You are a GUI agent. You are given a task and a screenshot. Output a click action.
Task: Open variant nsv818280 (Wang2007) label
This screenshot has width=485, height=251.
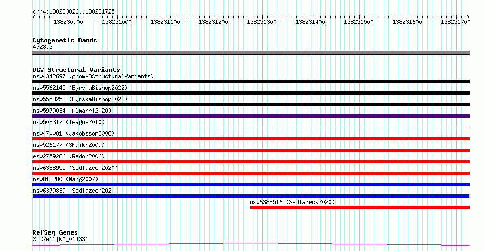[65, 179]
